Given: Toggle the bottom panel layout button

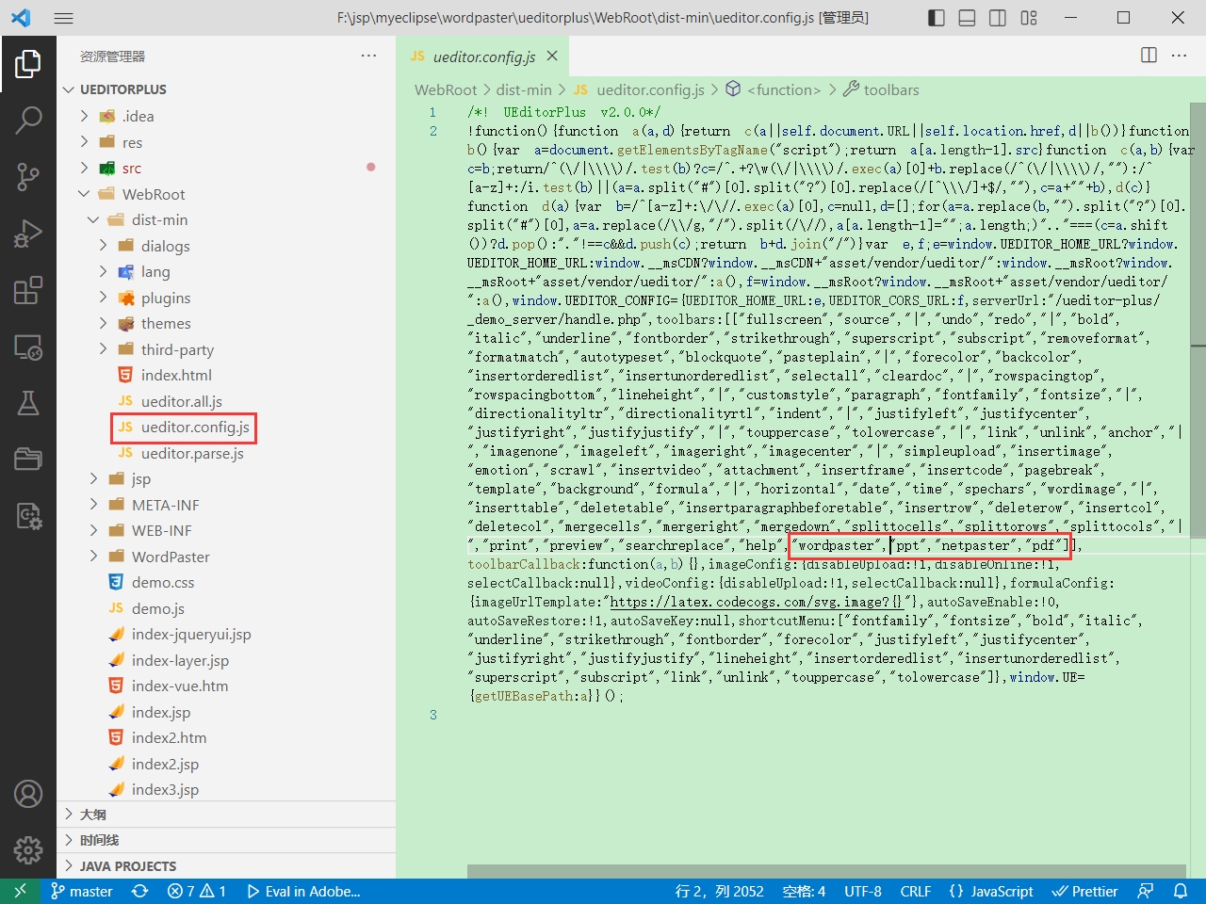Looking at the screenshot, I should coord(967,18).
